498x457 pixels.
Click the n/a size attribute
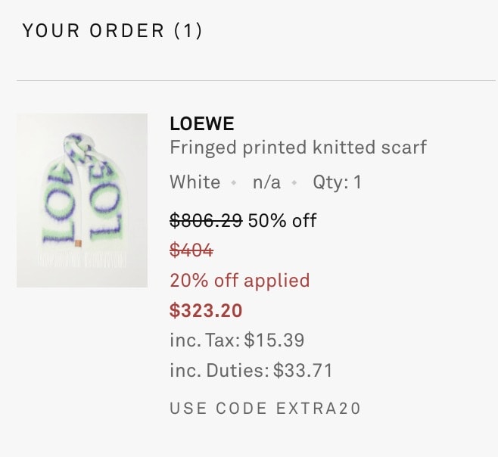coord(266,182)
